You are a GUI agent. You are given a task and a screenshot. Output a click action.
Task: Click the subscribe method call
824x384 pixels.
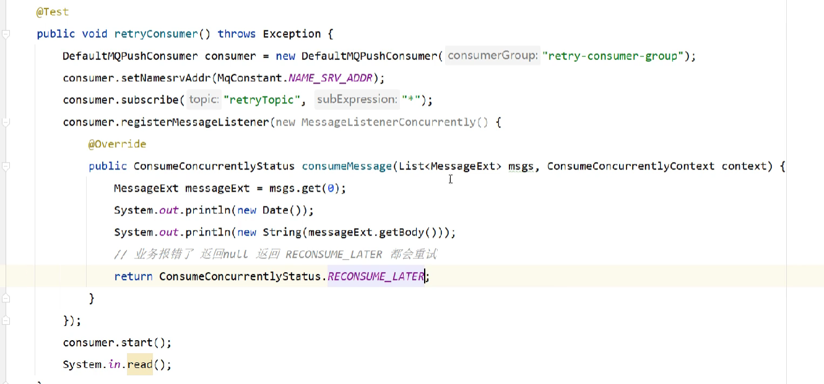pyautogui.click(x=150, y=100)
